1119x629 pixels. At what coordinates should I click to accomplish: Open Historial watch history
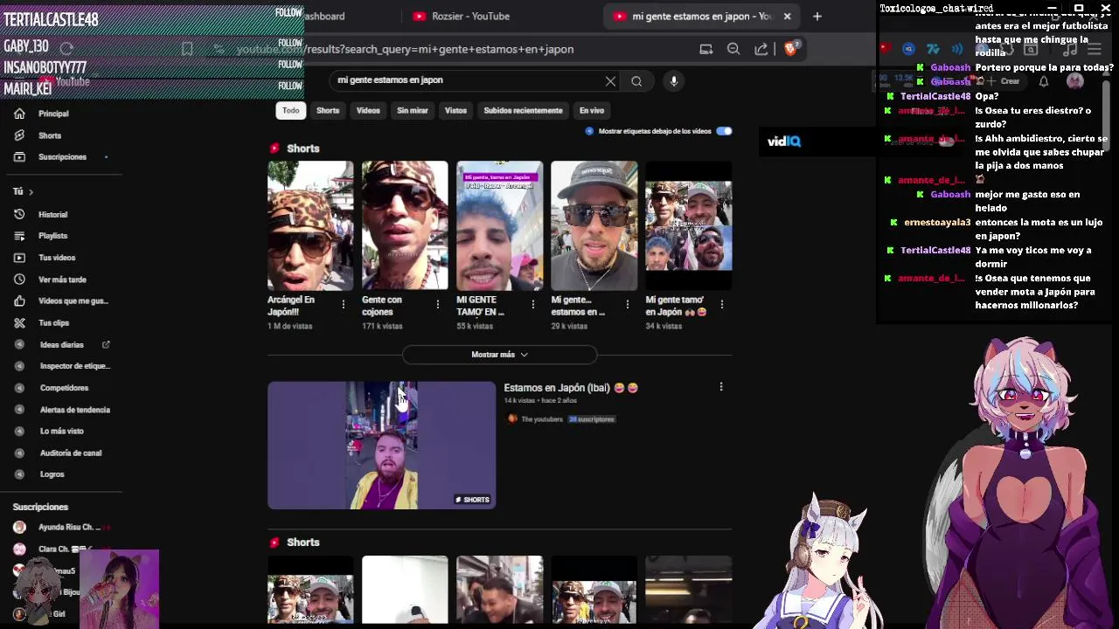[52, 214]
